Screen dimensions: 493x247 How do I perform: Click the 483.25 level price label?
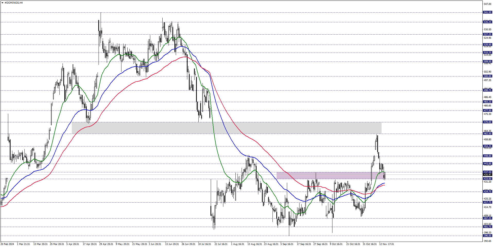click(487, 102)
